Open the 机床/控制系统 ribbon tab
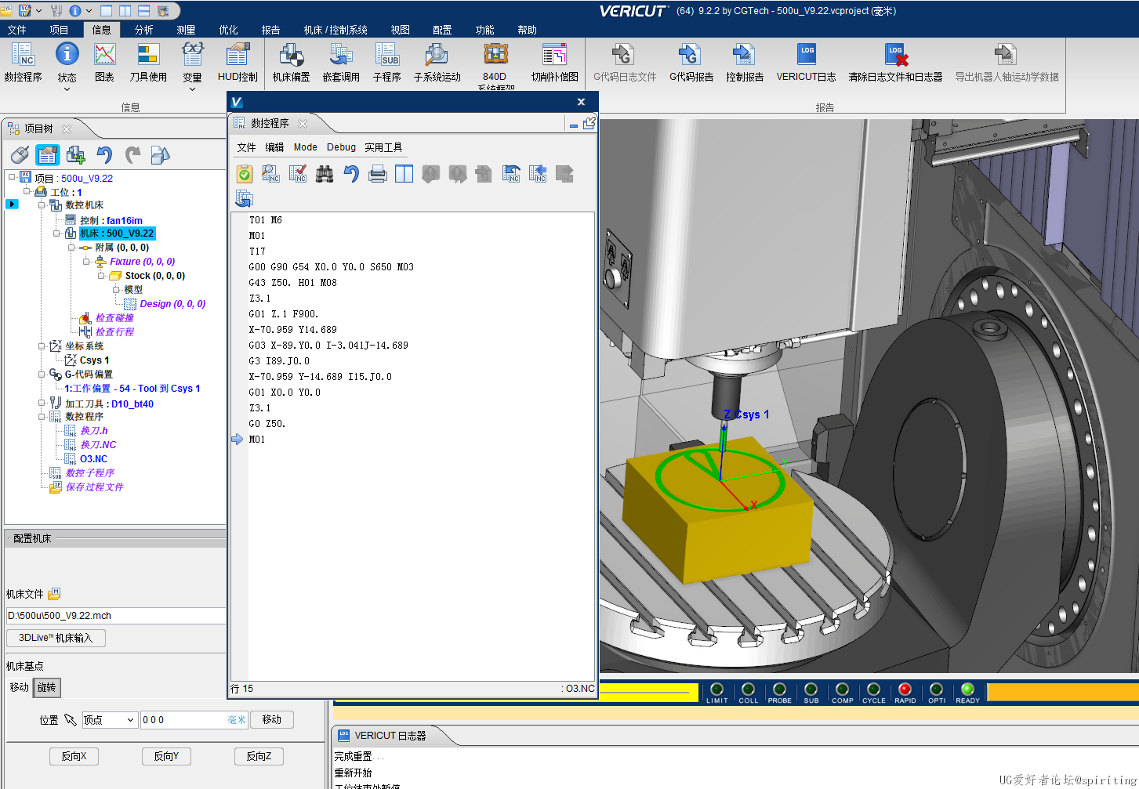Screen dimensions: 1139x789 336,30
